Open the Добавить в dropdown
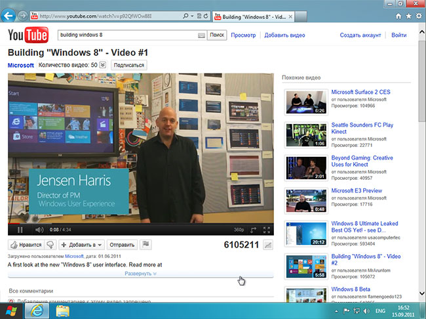The image size is (426, 319). tap(81, 245)
